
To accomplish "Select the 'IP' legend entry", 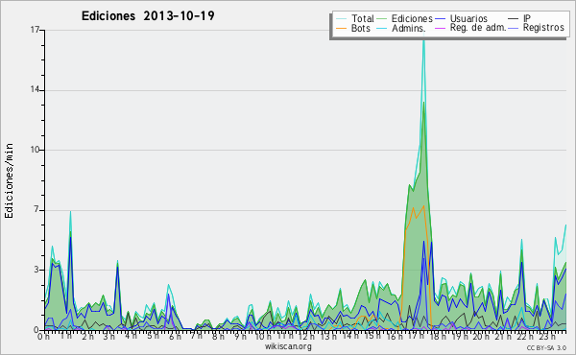I will [x=527, y=18].
